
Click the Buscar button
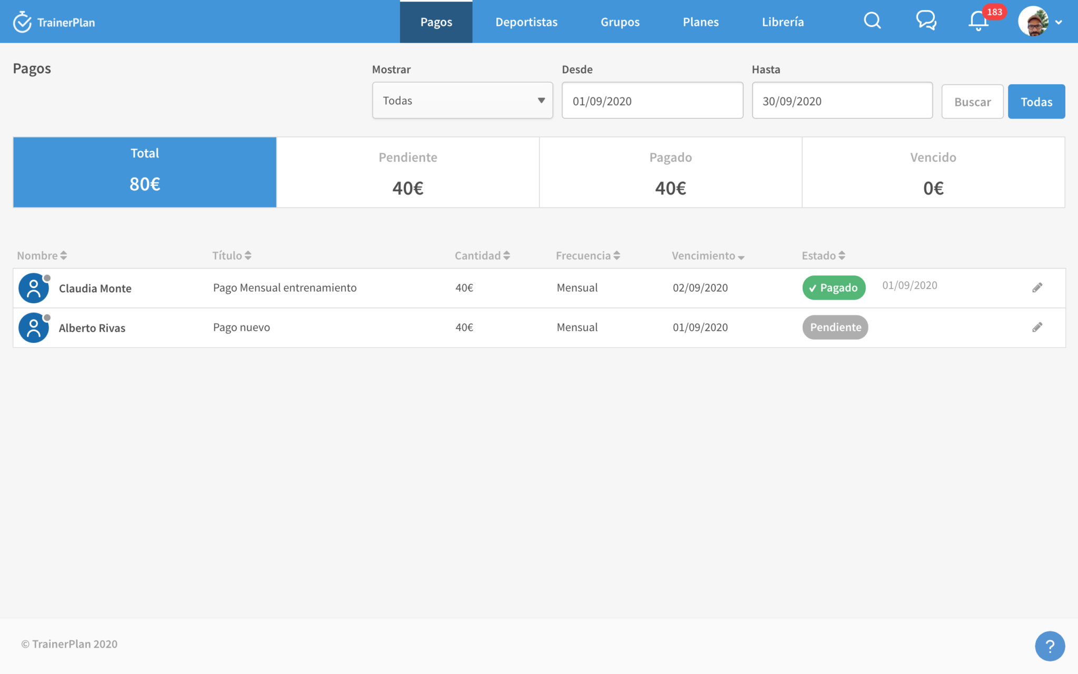(972, 101)
